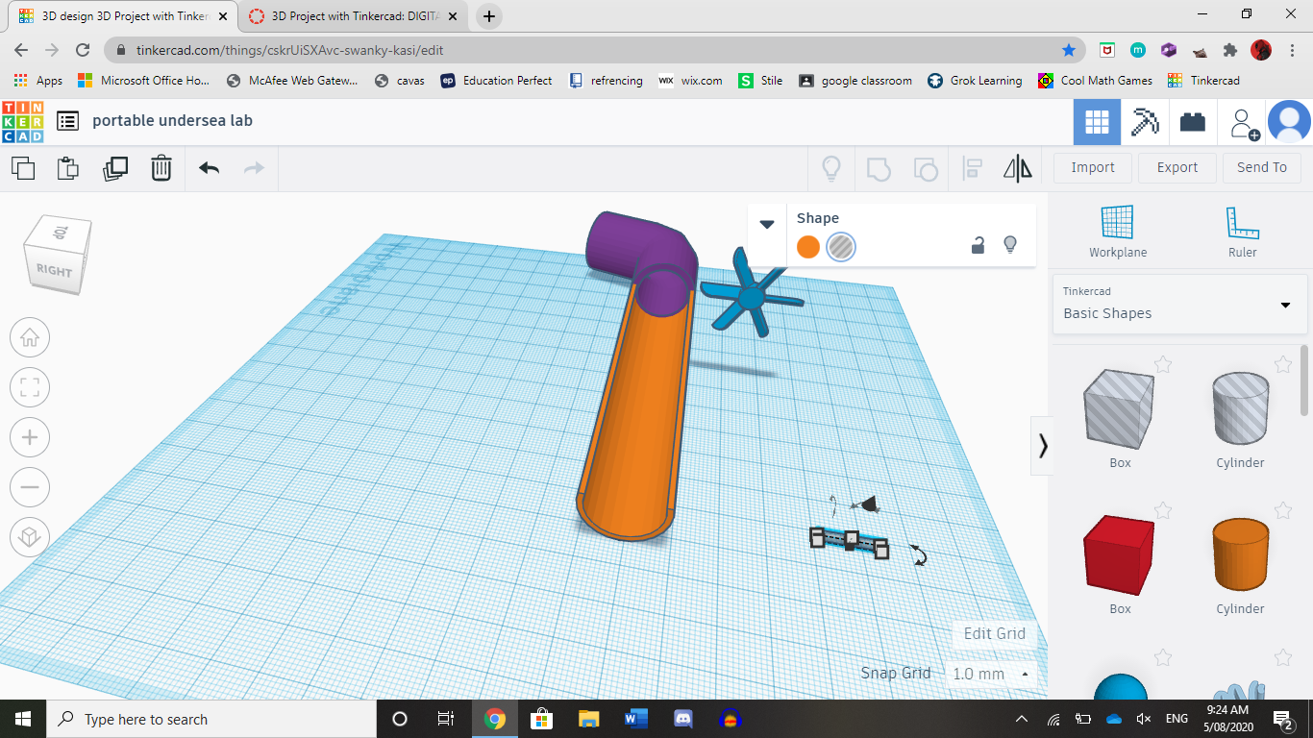The height and width of the screenshot is (738, 1313).
Task: Click the Home view button
Action: point(30,337)
